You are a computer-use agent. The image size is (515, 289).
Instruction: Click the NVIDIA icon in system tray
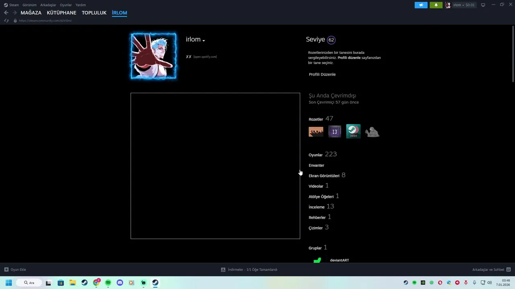point(423,283)
